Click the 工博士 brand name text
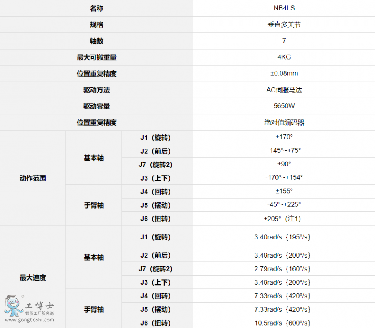375x328 pixels. pos(39,305)
